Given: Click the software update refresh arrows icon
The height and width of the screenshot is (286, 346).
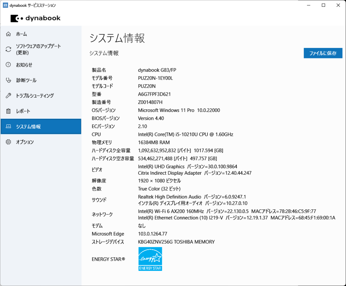Looking at the screenshot, I should click(x=8, y=49).
